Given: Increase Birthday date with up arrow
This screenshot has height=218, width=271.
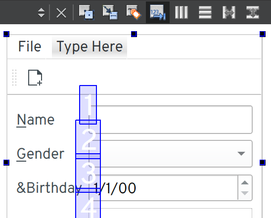Looking at the screenshot, I should coord(245,182).
